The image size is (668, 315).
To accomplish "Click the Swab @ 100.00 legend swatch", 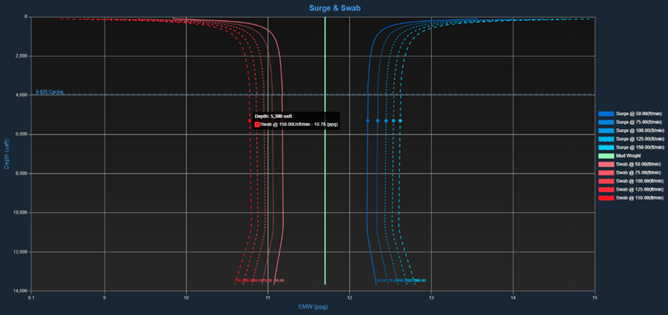I will [606, 181].
